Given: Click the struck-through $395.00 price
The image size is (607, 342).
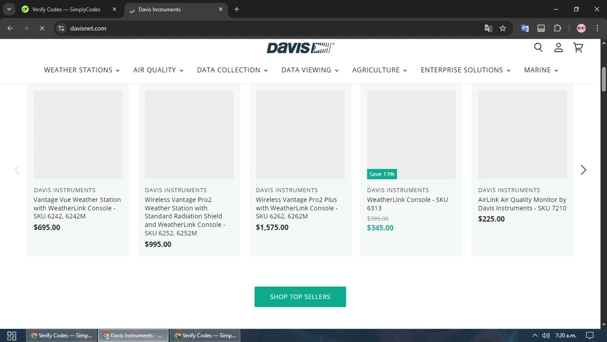Looking at the screenshot, I should coord(378,218).
